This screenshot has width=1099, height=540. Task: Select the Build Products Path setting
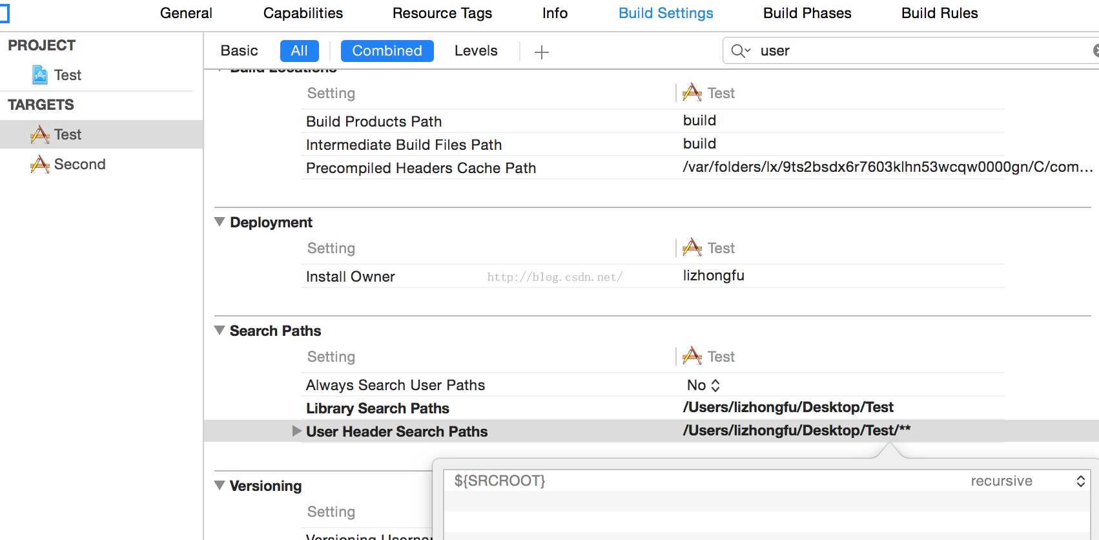[x=374, y=121]
